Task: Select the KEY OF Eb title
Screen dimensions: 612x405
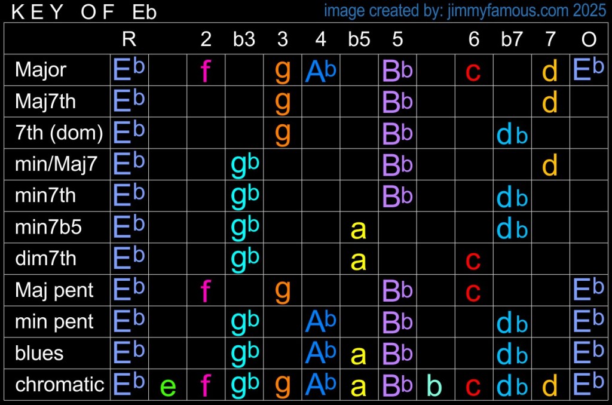Action: 84,12
